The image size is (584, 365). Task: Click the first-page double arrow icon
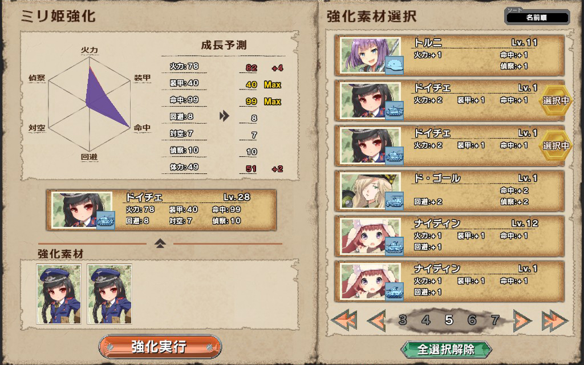click(344, 320)
